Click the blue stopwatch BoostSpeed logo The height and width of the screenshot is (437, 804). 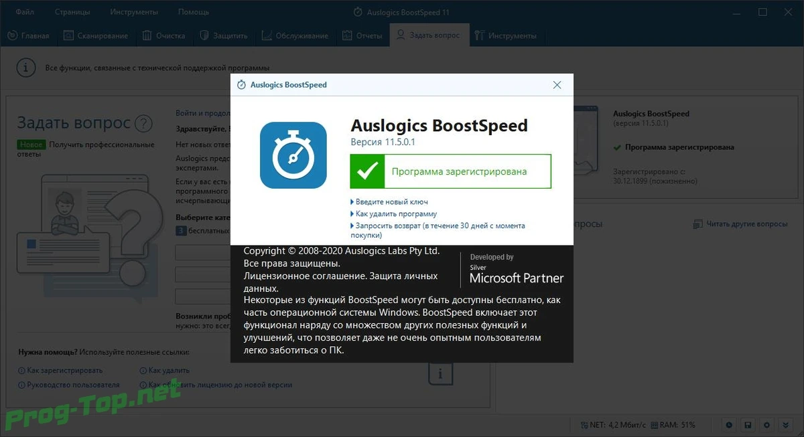point(293,155)
